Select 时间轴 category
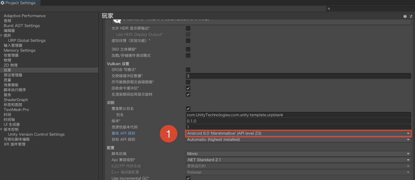 (x=9, y=120)
